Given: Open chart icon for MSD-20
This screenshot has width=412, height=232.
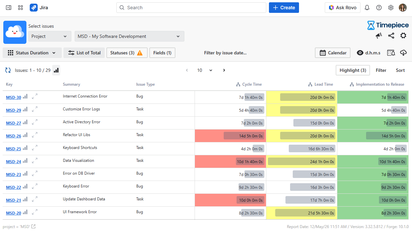Looking at the screenshot, I should [x=25, y=212].
